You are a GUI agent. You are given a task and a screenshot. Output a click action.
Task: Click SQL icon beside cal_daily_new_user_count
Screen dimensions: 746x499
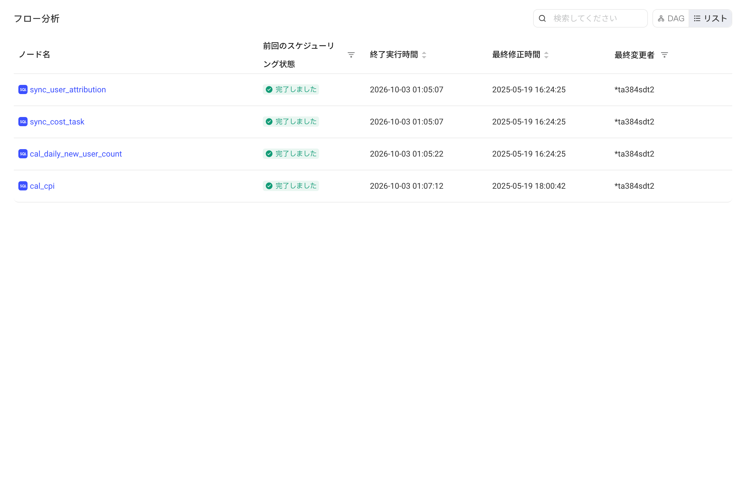tap(23, 154)
